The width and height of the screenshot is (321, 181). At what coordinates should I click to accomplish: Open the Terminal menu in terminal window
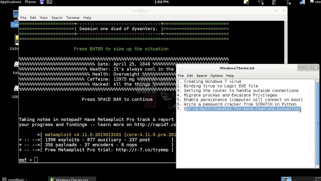click(x=73, y=18)
